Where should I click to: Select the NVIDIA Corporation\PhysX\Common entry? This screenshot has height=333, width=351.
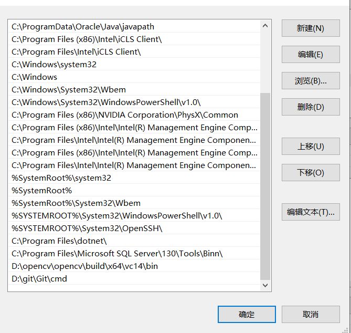[134, 115]
